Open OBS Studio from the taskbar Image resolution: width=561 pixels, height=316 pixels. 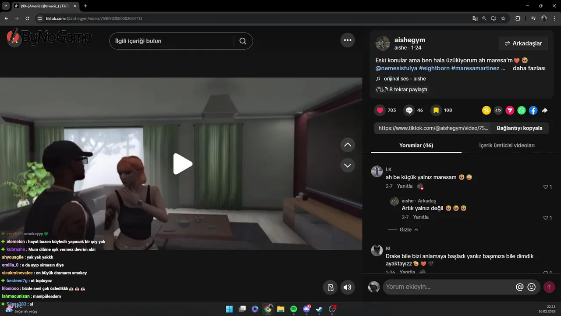[332, 309]
